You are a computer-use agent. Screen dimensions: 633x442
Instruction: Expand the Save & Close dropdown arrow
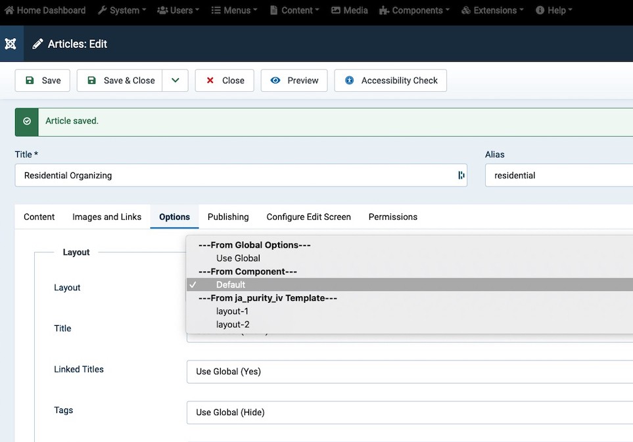tap(176, 80)
